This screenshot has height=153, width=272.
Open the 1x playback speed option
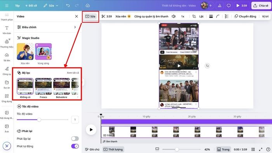click(183, 16)
